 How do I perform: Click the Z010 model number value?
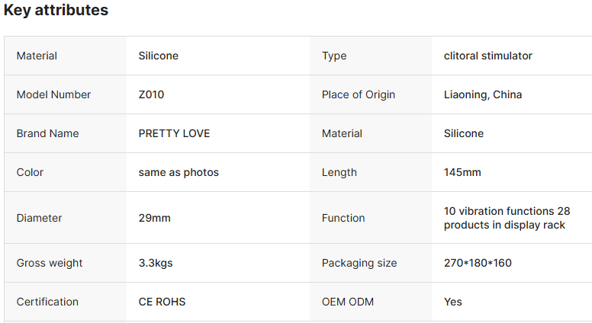pyautogui.click(x=151, y=94)
